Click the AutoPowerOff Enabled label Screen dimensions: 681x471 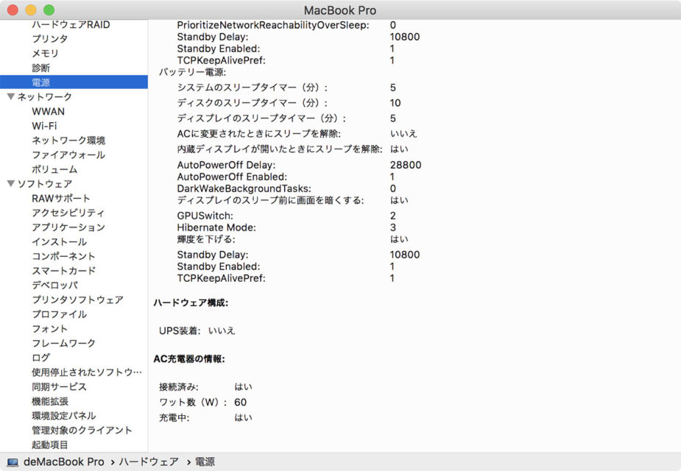coord(232,177)
